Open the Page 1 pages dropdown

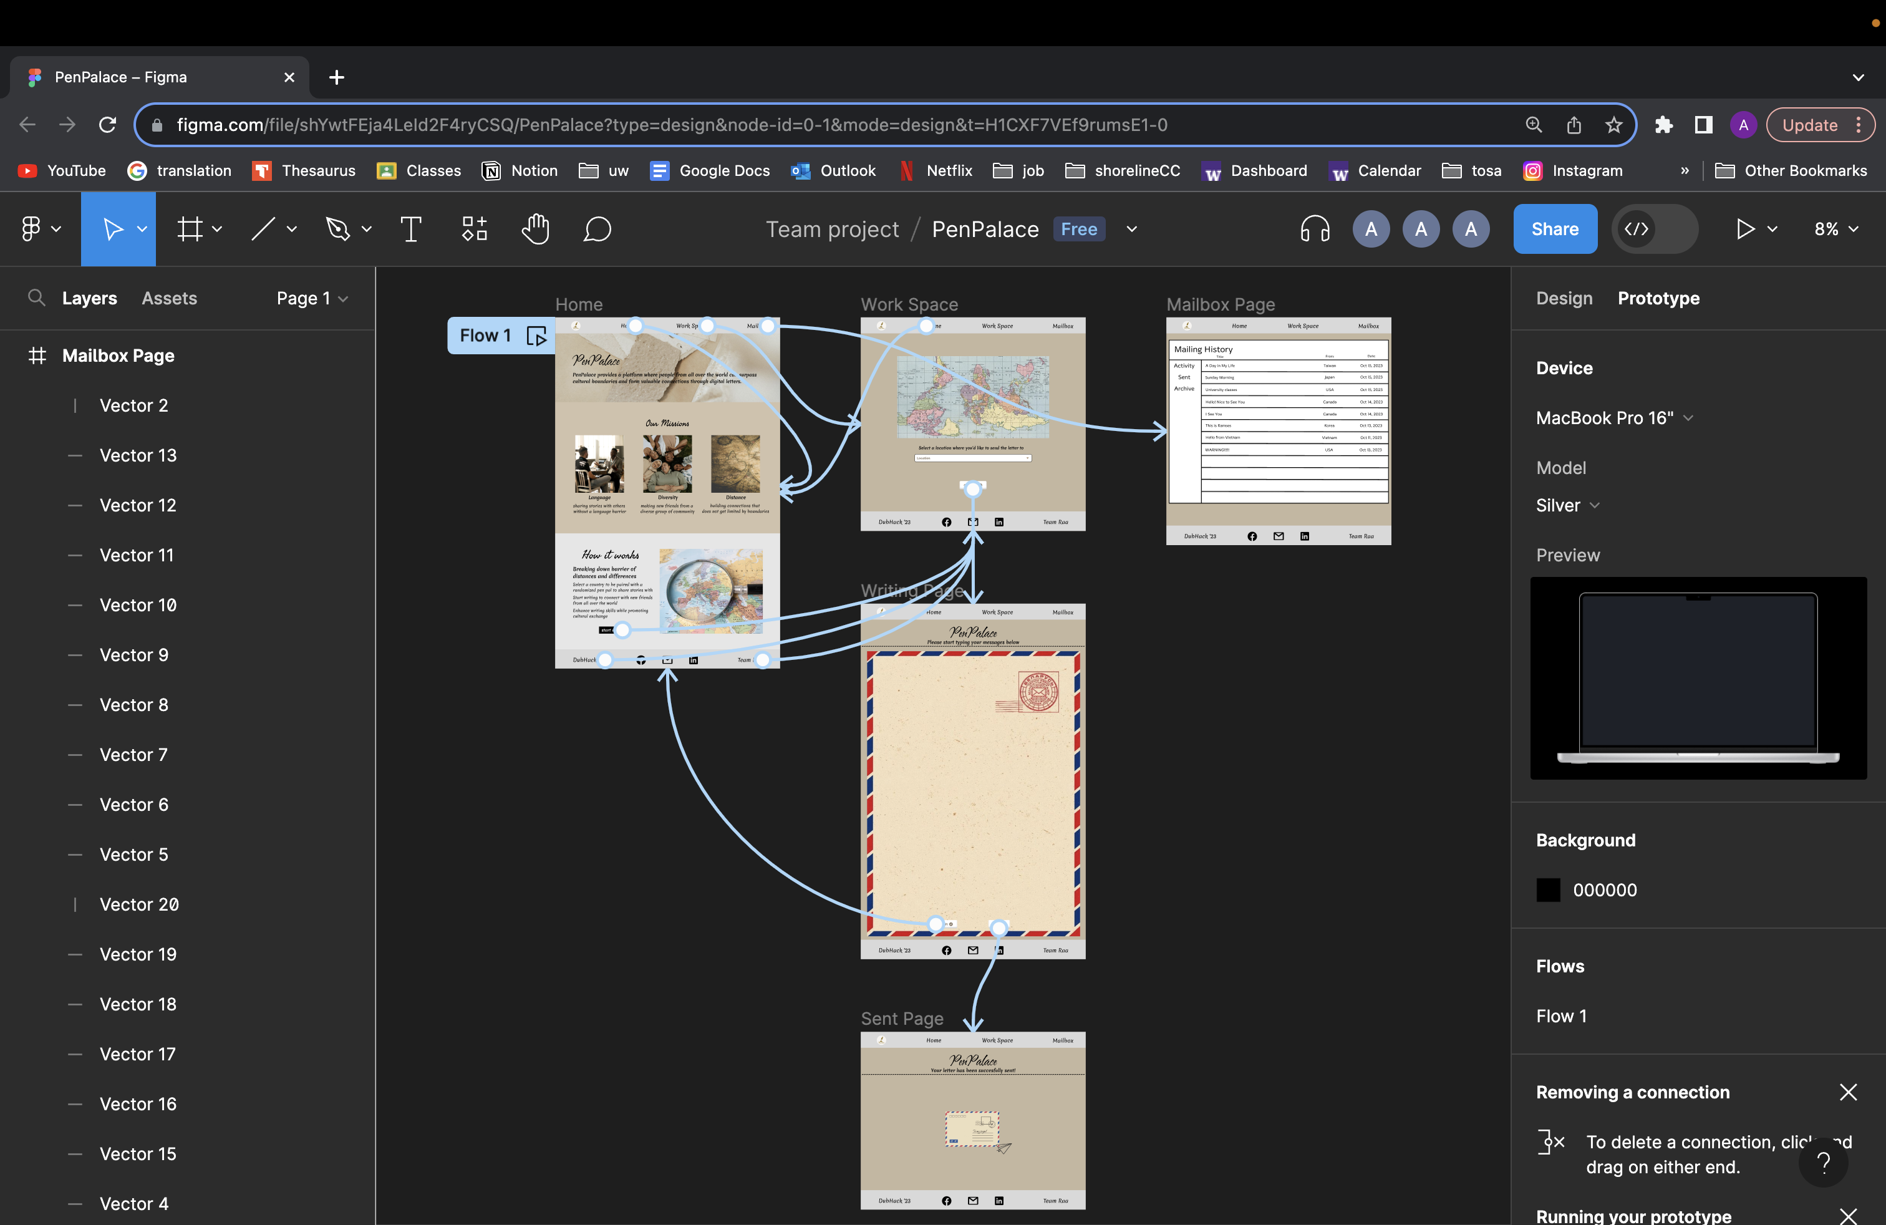pos(312,298)
